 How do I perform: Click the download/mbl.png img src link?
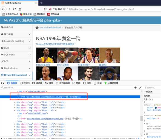click(37, 113)
